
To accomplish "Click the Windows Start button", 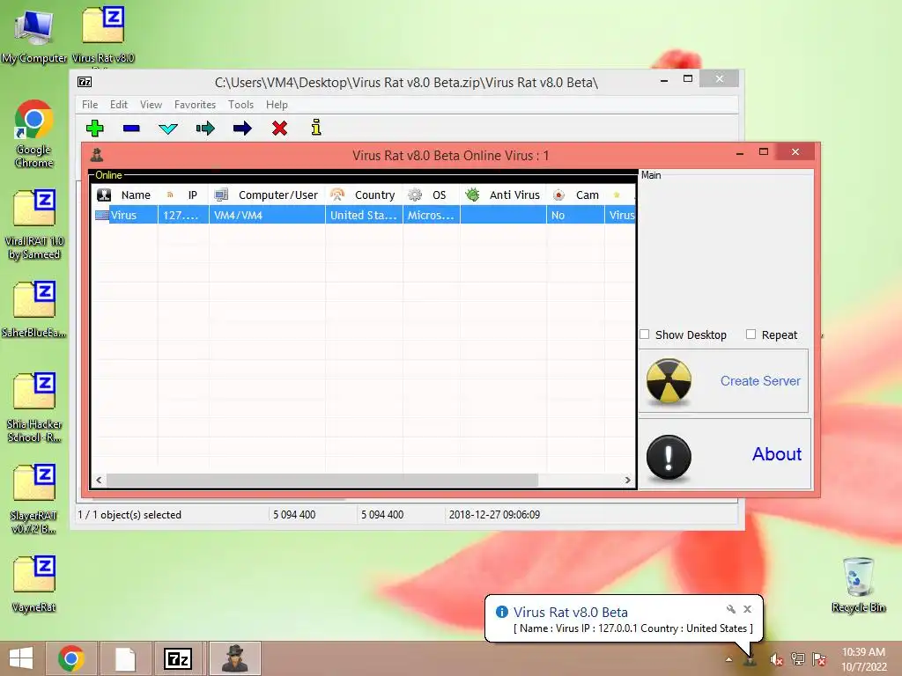I will [21, 658].
